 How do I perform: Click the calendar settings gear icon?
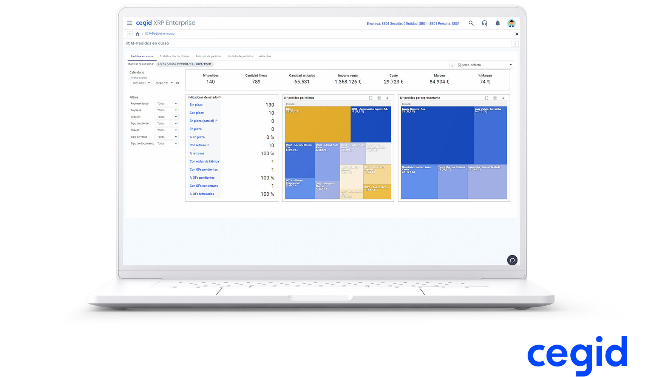click(178, 83)
